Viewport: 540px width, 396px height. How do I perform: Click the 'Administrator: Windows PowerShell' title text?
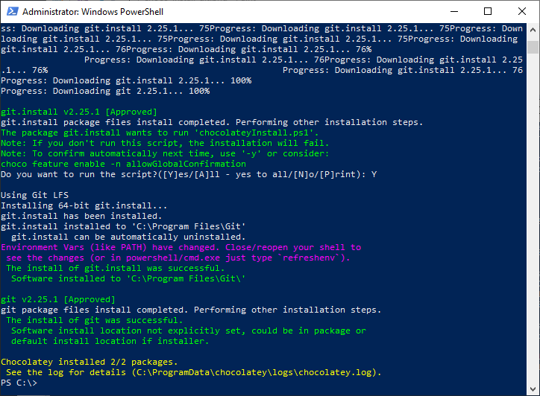92,12
